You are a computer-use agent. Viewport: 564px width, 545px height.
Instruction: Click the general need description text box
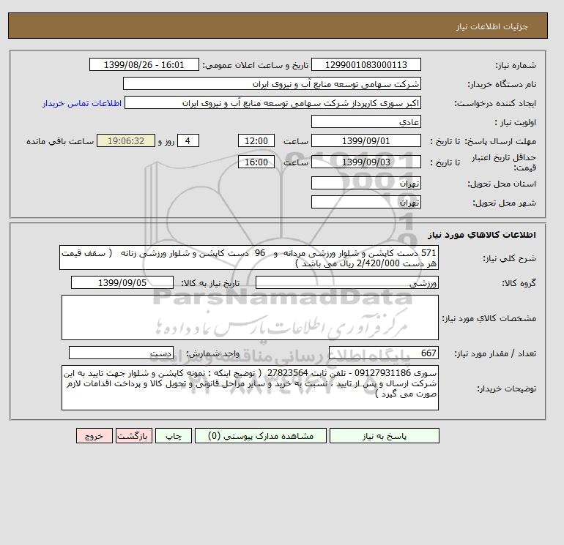(x=249, y=258)
